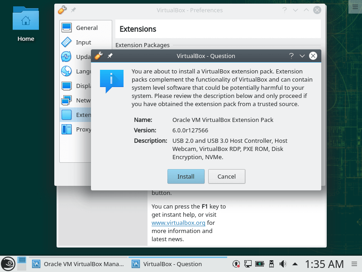
Task: Click the network connection tray icon
Action: (248, 264)
